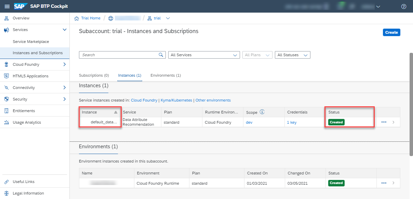This screenshot has width=413, height=199.
Task: Click the Services sidebar icon
Action: click(x=6, y=30)
